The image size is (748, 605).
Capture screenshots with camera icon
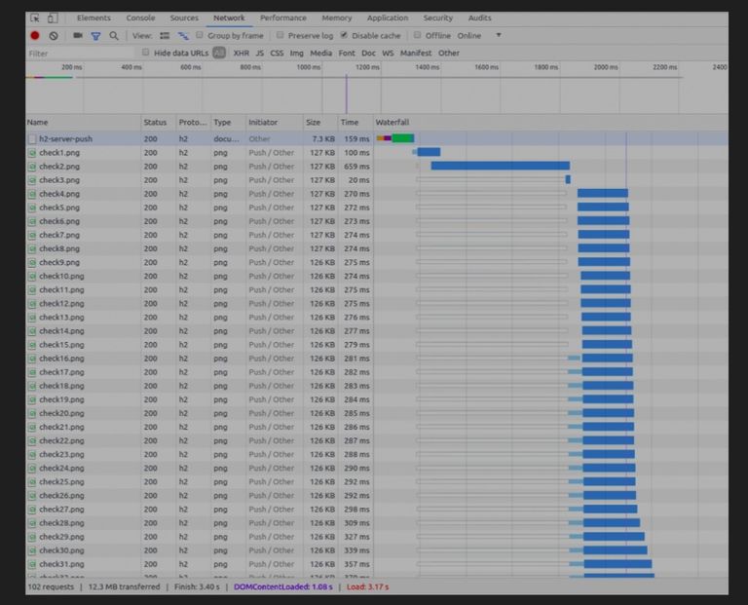click(78, 36)
